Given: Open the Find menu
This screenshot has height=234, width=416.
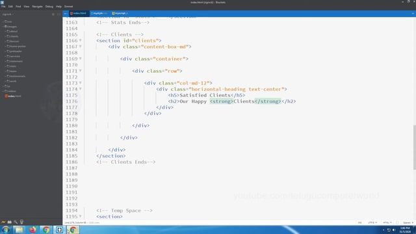Looking at the screenshot, I should point(18,6).
